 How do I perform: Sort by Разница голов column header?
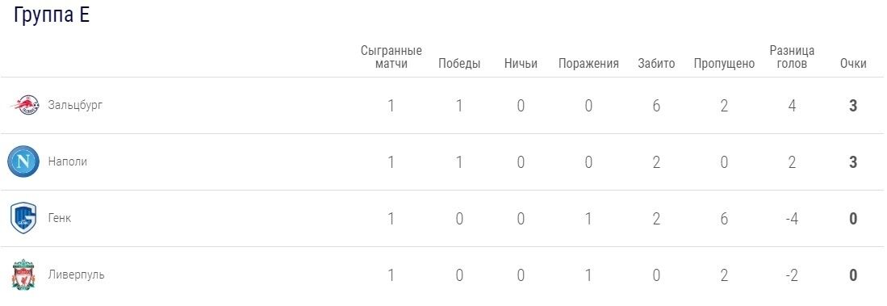pos(792,57)
